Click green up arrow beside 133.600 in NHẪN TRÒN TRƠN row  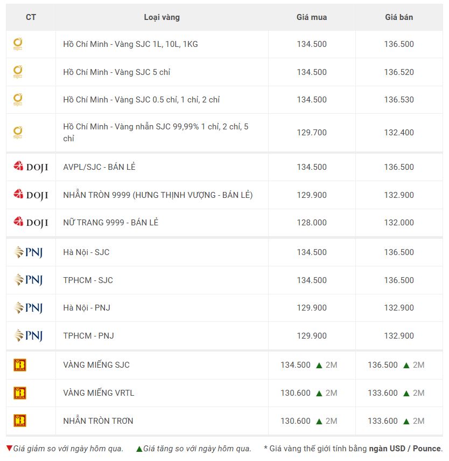[x=406, y=421]
